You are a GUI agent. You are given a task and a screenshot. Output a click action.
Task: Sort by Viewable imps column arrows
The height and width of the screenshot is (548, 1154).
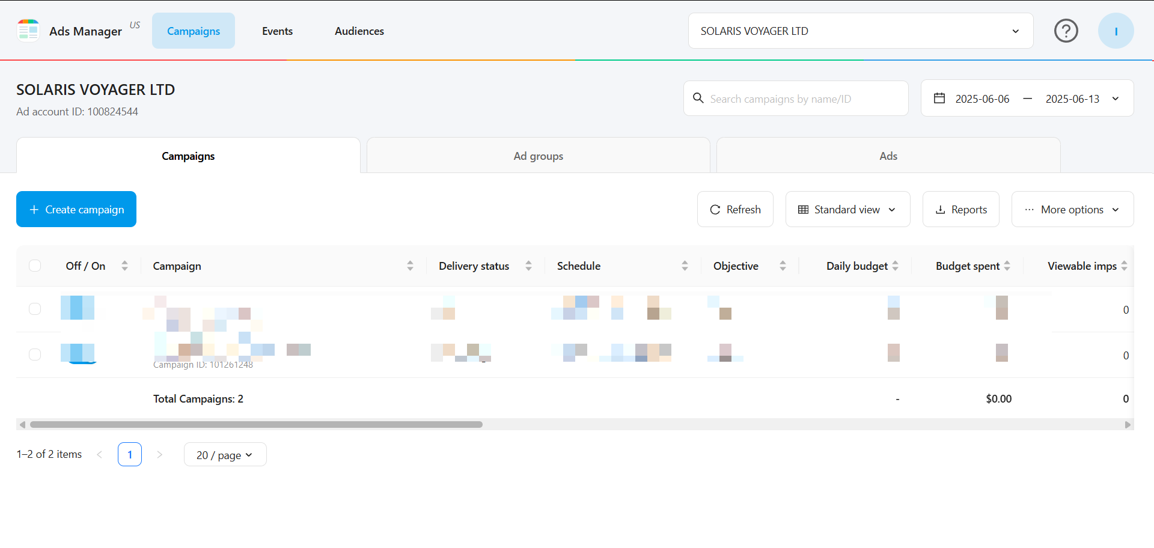(x=1124, y=266)
